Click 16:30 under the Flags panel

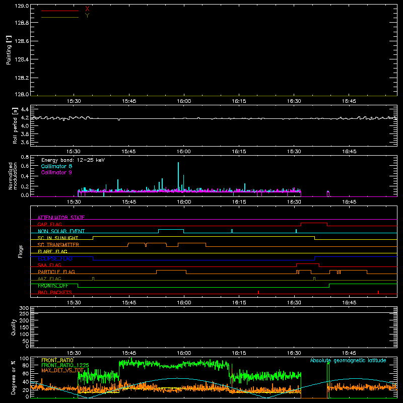coord(294,303)
